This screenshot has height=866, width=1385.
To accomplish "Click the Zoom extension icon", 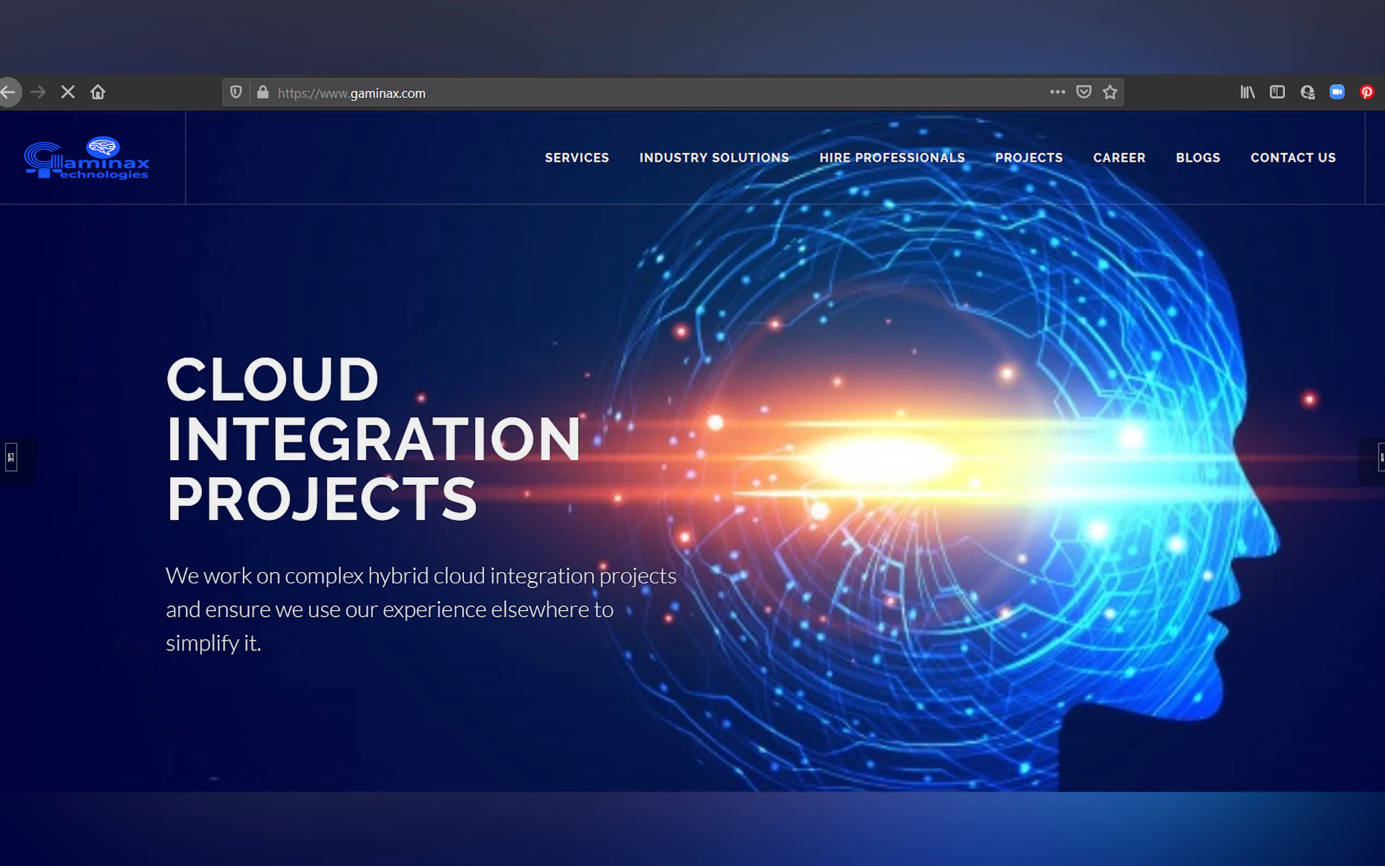I will pyautogui.click(x=1336, y=92).
